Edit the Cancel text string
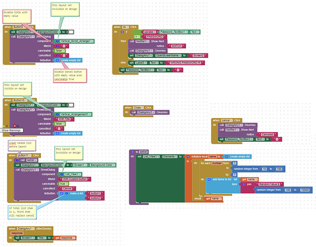The height and width of the screenshot is (247, 316). (x=67, y=188)
